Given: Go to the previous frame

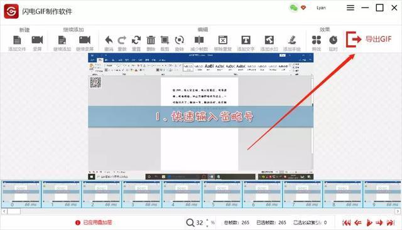Looking at the screenshot, I should tap(358, 222).
